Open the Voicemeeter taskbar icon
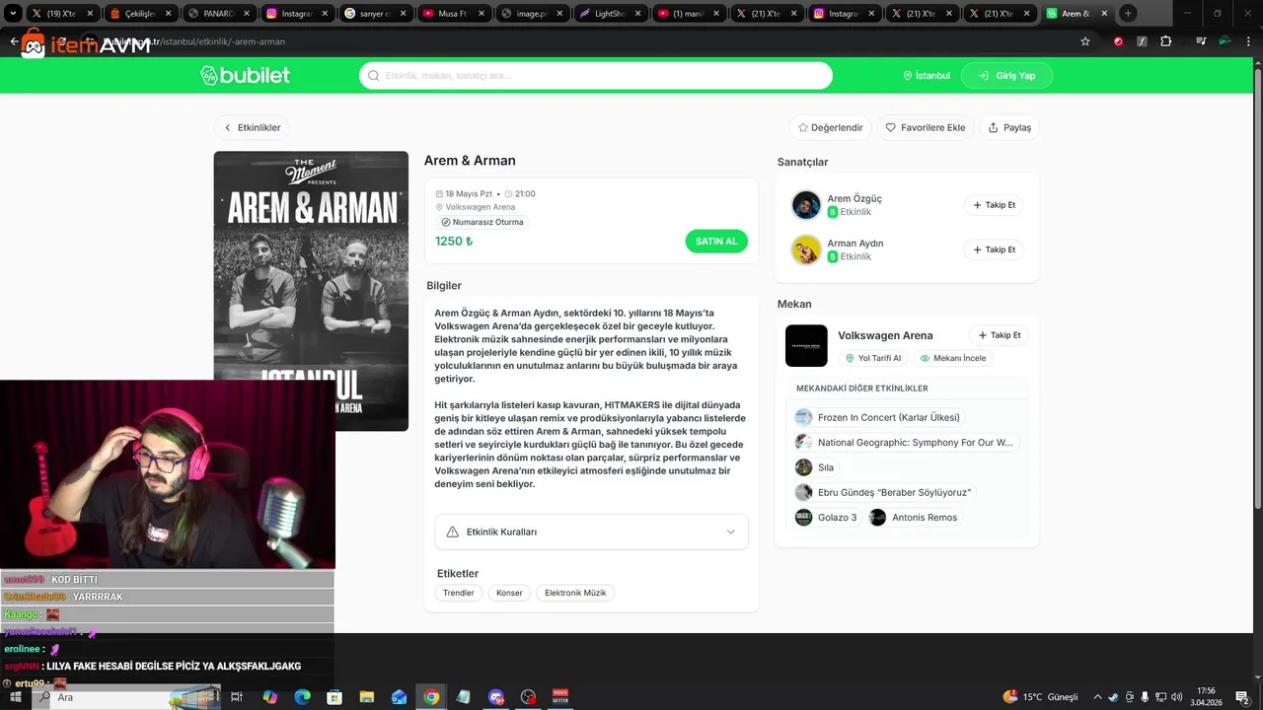This screenshot has height=710, width=1263. click(x=560, y=697)
